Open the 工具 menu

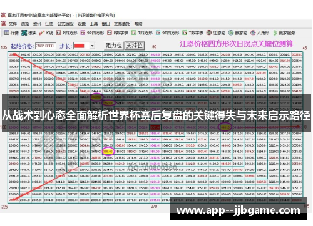94,24
